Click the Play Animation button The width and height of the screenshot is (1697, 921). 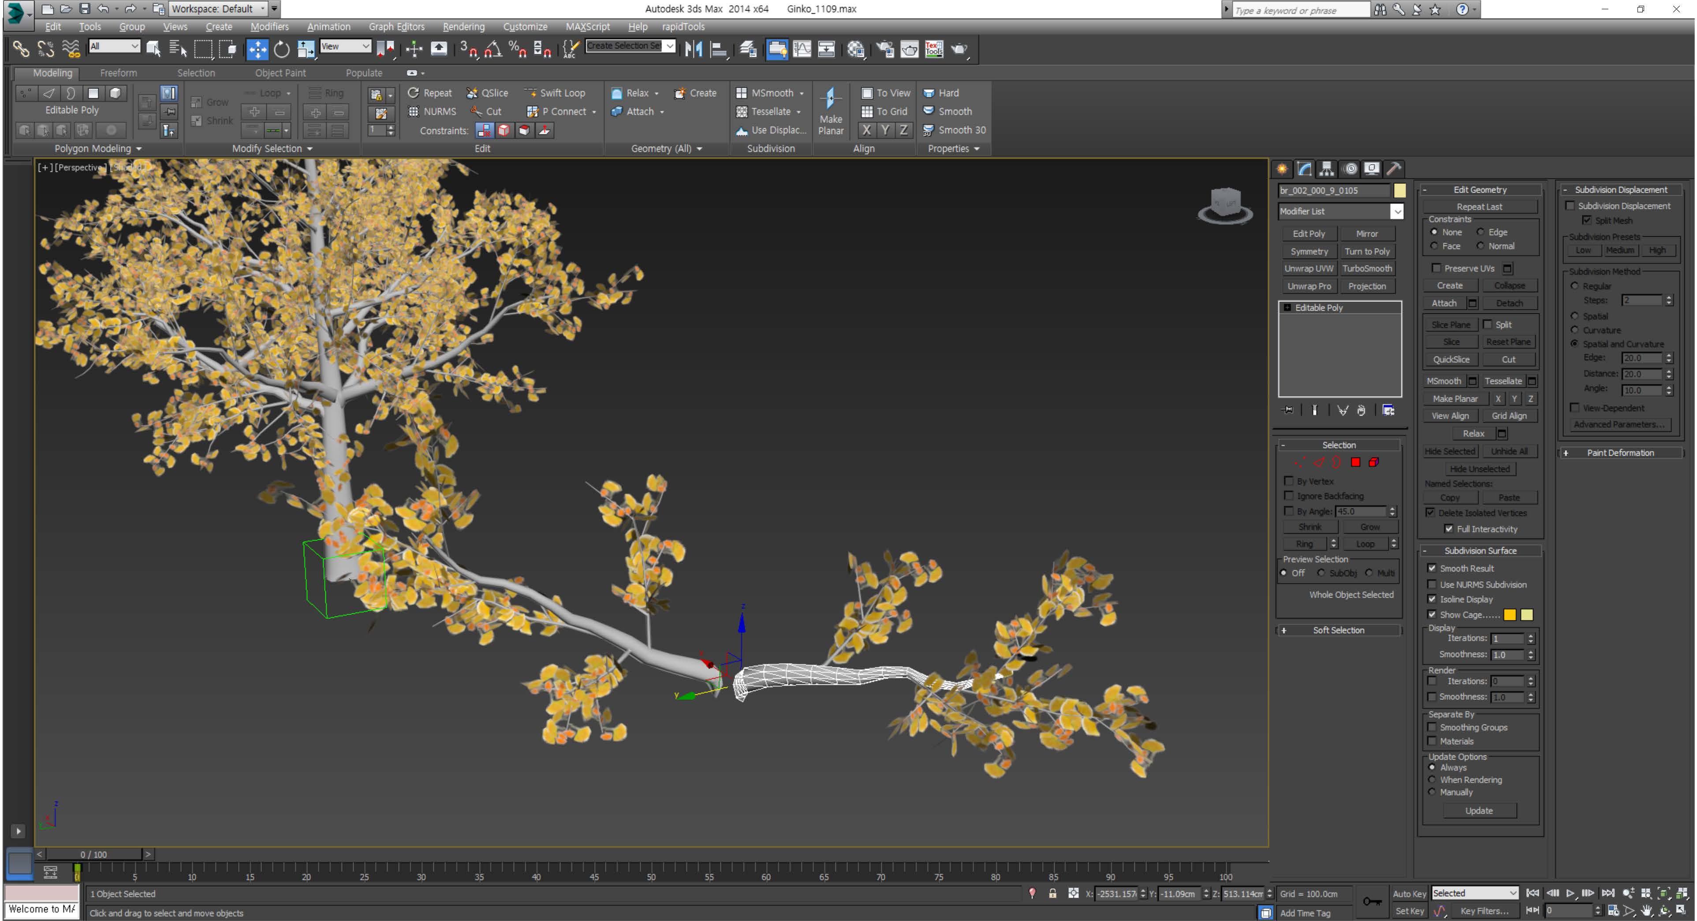[1570, 893]
